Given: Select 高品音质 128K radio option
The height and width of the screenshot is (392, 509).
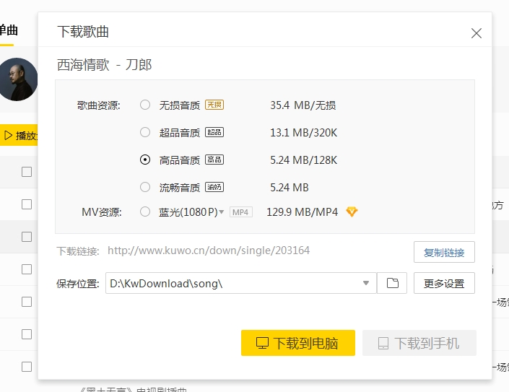Looking at the screenshot, I should click(x=145, y=160).
